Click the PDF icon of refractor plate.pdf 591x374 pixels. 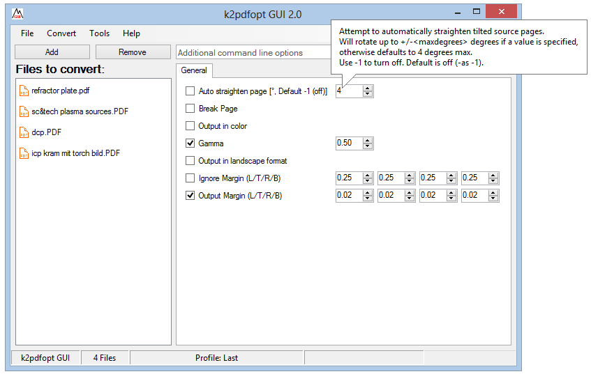[x=24, y=91]
